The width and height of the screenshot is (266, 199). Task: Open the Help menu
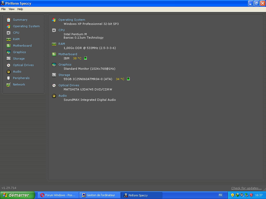20,9
